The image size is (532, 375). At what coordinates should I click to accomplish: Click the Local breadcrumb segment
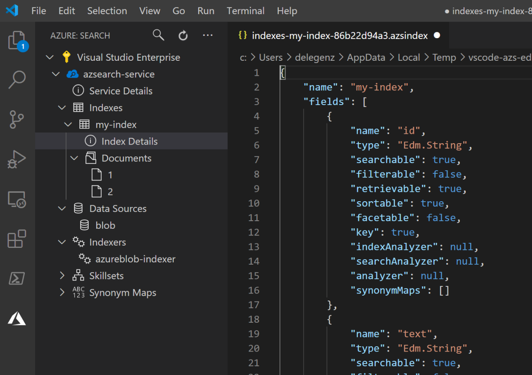tap(409, 58)
